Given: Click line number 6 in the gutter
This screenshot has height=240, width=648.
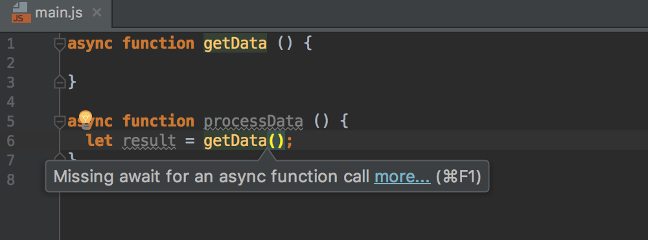Looking at the screenshot, I should click(x=11, y=141).
